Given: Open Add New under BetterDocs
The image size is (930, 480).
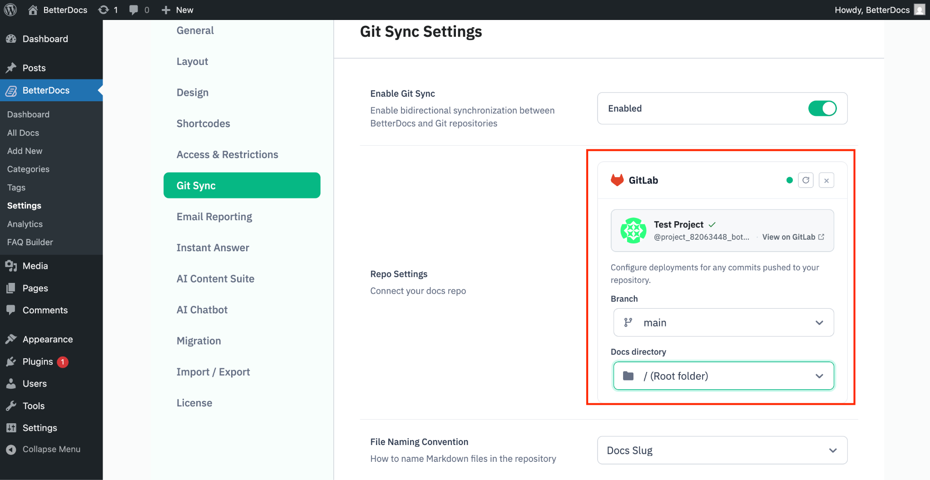Looking at the screenshot, I should click(25, 151).
